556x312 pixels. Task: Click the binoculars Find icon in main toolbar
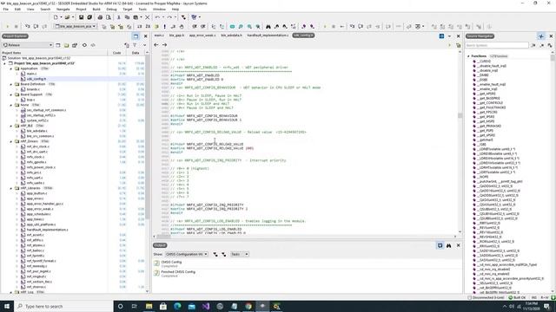point(268,27)
